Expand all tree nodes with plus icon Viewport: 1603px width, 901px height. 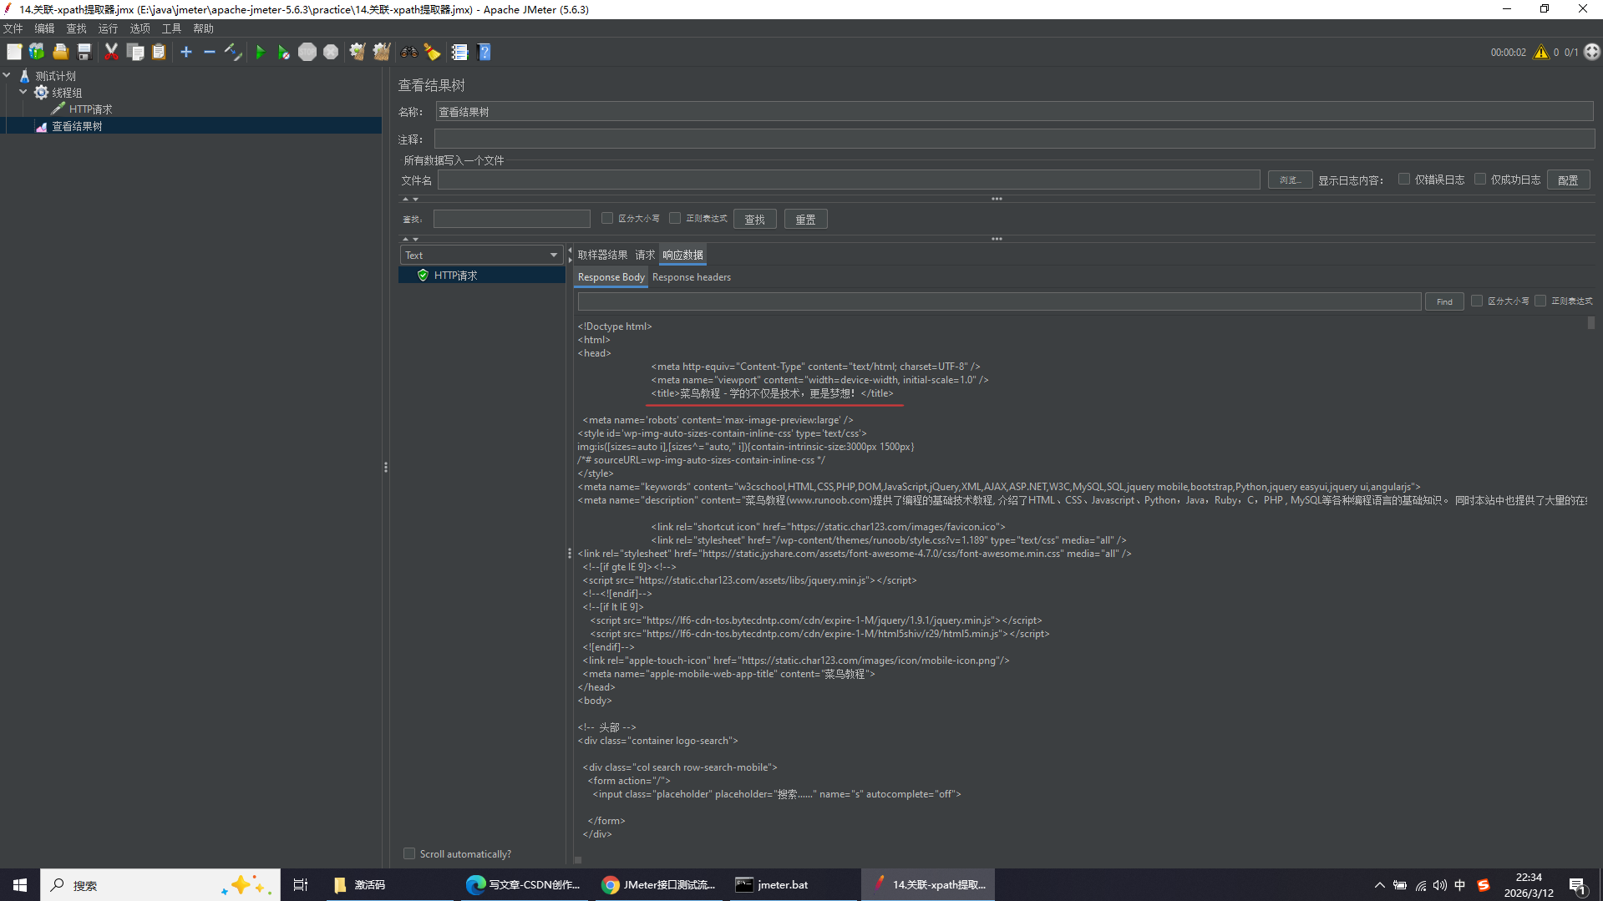click(186, 52)
